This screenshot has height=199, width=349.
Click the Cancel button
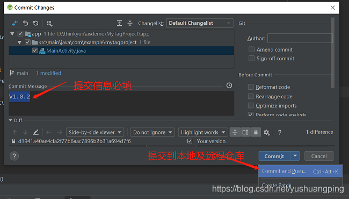(x=319, y=156)
